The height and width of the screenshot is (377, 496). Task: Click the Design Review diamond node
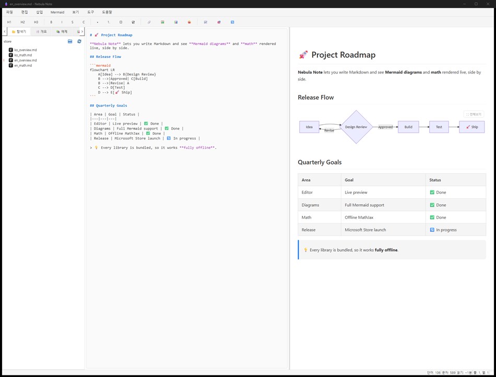pyautogui.click(x=356, y=127)
